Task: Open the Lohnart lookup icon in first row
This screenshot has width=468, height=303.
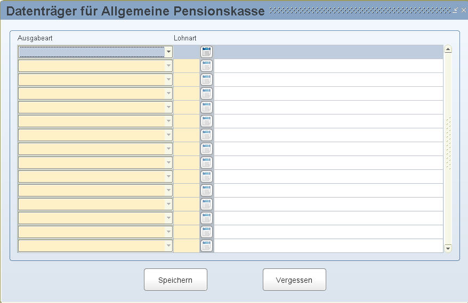Action: (206, 52)
